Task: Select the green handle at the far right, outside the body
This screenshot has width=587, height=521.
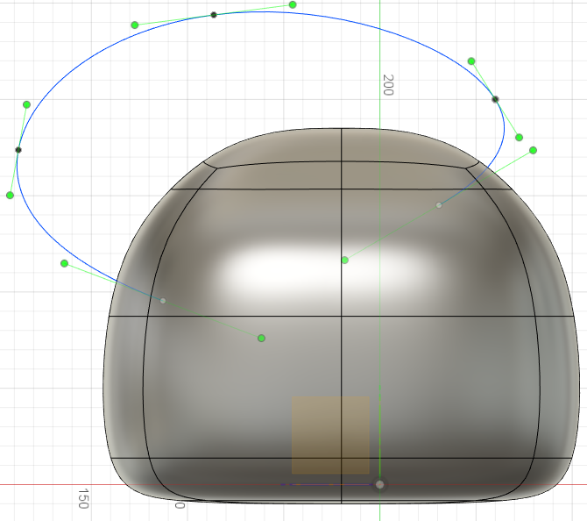Action: point(533,150)
